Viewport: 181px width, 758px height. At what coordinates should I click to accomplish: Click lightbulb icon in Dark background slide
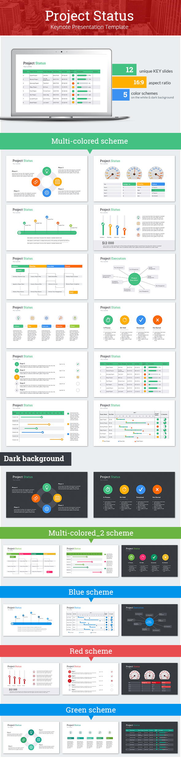click(47, 487)
